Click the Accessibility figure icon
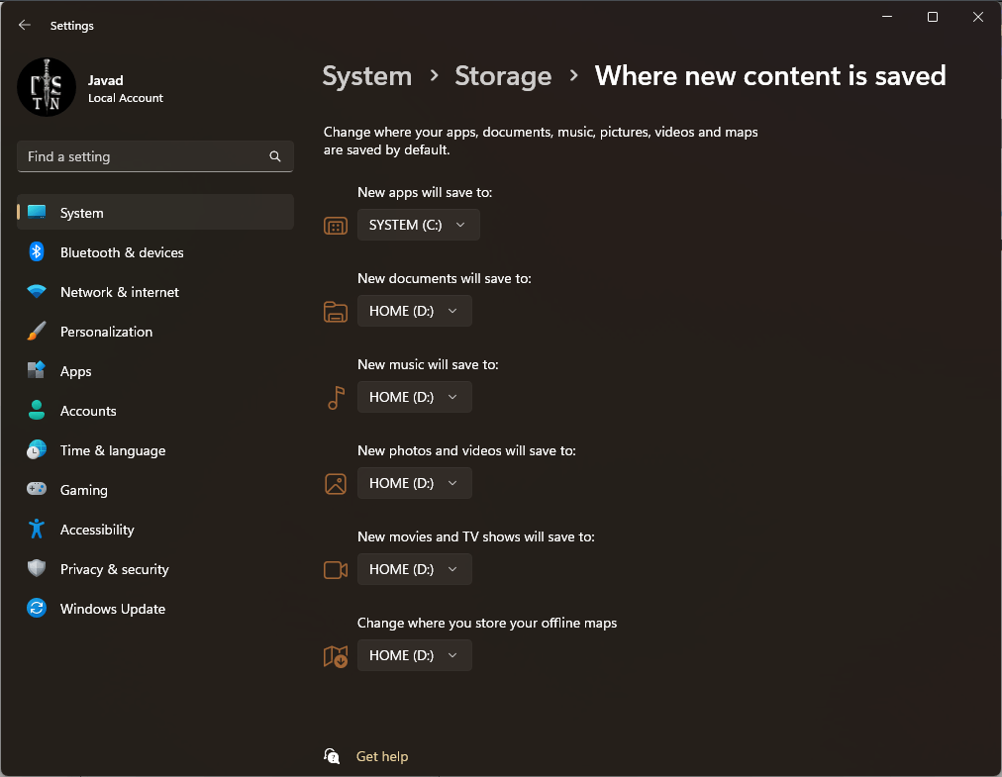 pos(37,530)
